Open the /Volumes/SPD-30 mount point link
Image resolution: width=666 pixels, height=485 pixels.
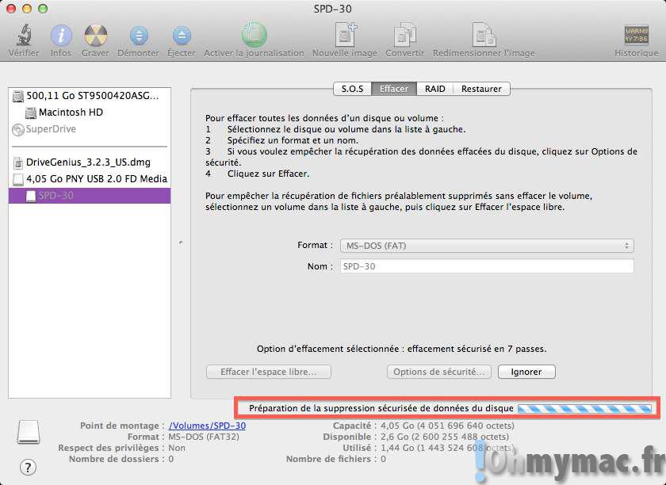click(207, 426)
